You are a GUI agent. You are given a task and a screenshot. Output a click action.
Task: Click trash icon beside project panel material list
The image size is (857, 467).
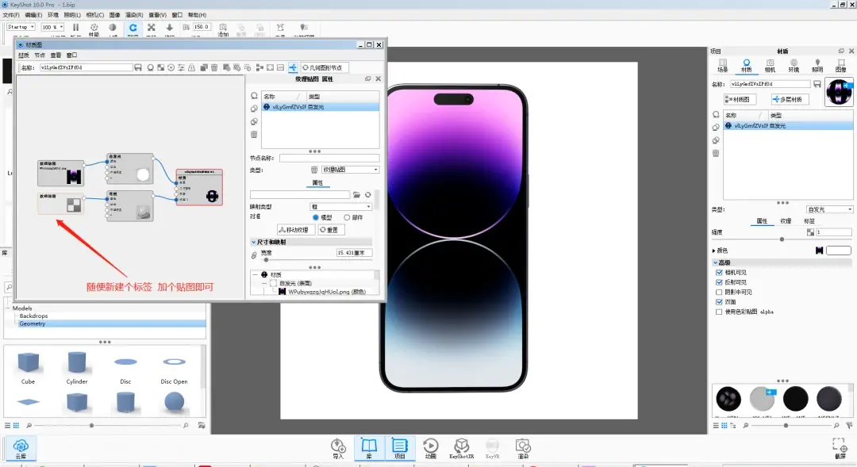(x=716, y=154)
